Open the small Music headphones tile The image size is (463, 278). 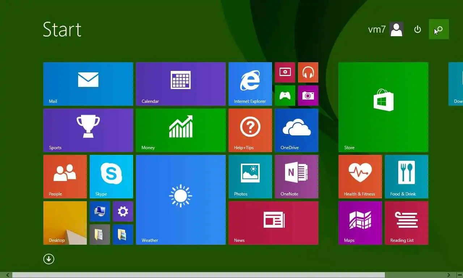[x=308, y=72]
